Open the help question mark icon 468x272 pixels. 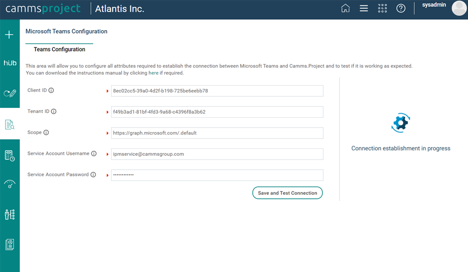pos(401,8)
